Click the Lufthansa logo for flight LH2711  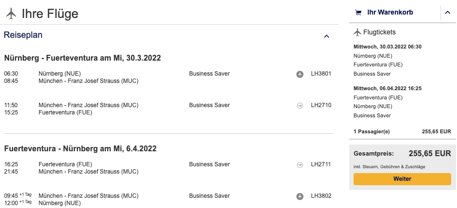click(300, 165)
